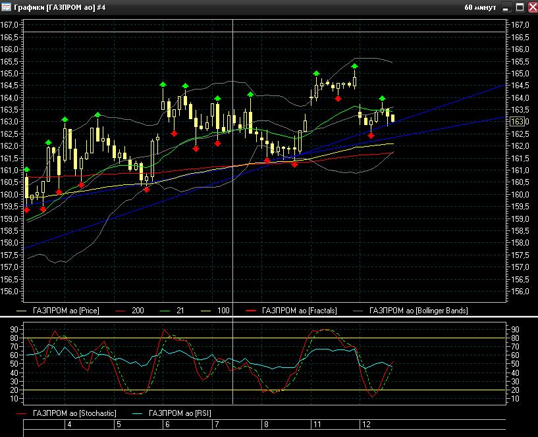Click the date marker 8 on time axis
538x437 pixels.
[265, 425]
